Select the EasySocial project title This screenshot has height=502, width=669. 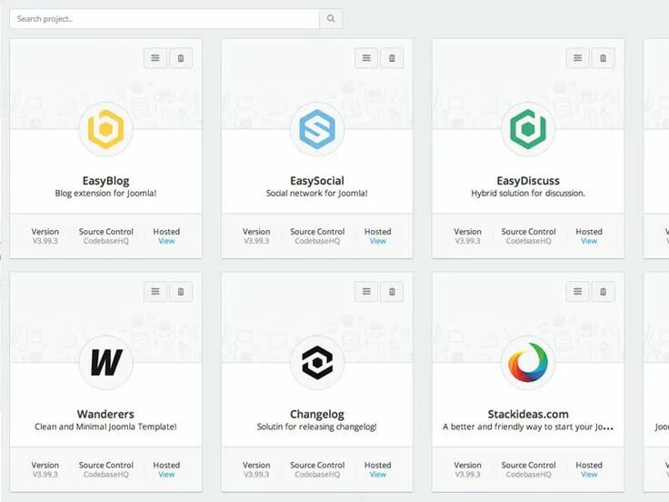317,181
